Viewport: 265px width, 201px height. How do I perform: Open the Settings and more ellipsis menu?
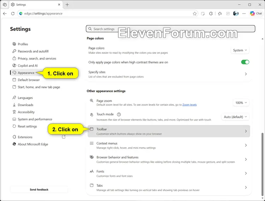coord(244,13)
